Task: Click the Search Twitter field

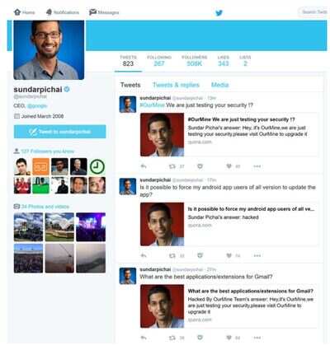Action: point(314,12)
